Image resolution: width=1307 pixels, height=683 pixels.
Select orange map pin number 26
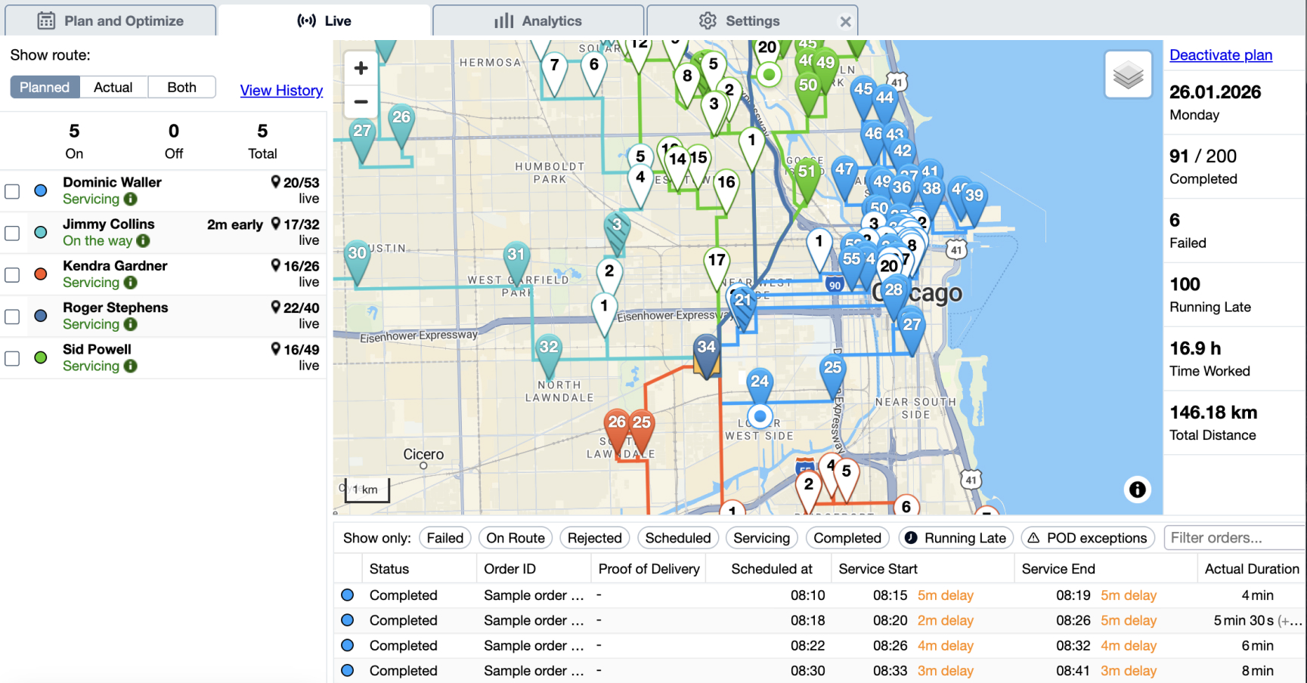pyautogui.click(x=616, y=423)
